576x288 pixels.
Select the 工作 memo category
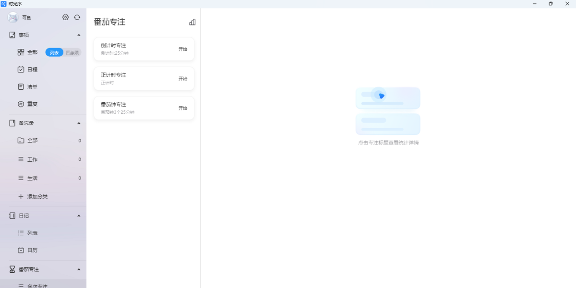coord(32,159)
